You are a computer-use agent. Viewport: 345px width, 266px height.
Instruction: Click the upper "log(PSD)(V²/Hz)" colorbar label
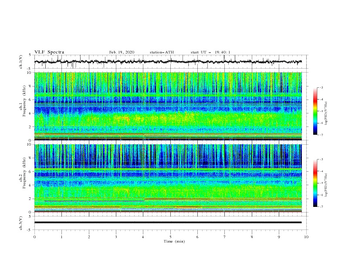coord(327,113)
